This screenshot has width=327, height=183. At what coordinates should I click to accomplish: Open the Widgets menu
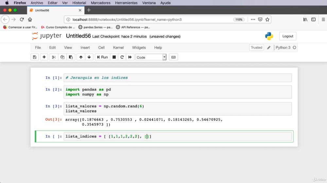point(139,47)
